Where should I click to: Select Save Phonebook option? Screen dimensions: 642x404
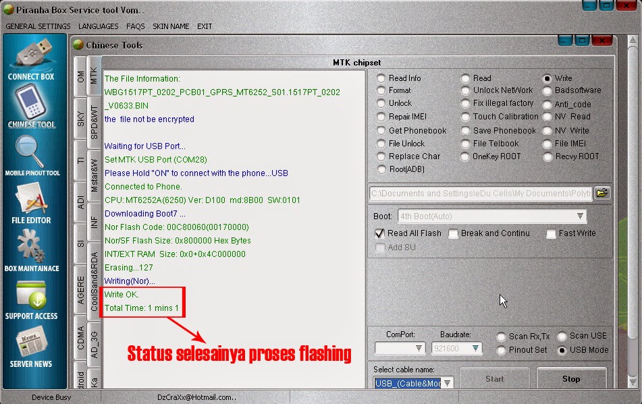pyautogui.click(x=465, y=131)
